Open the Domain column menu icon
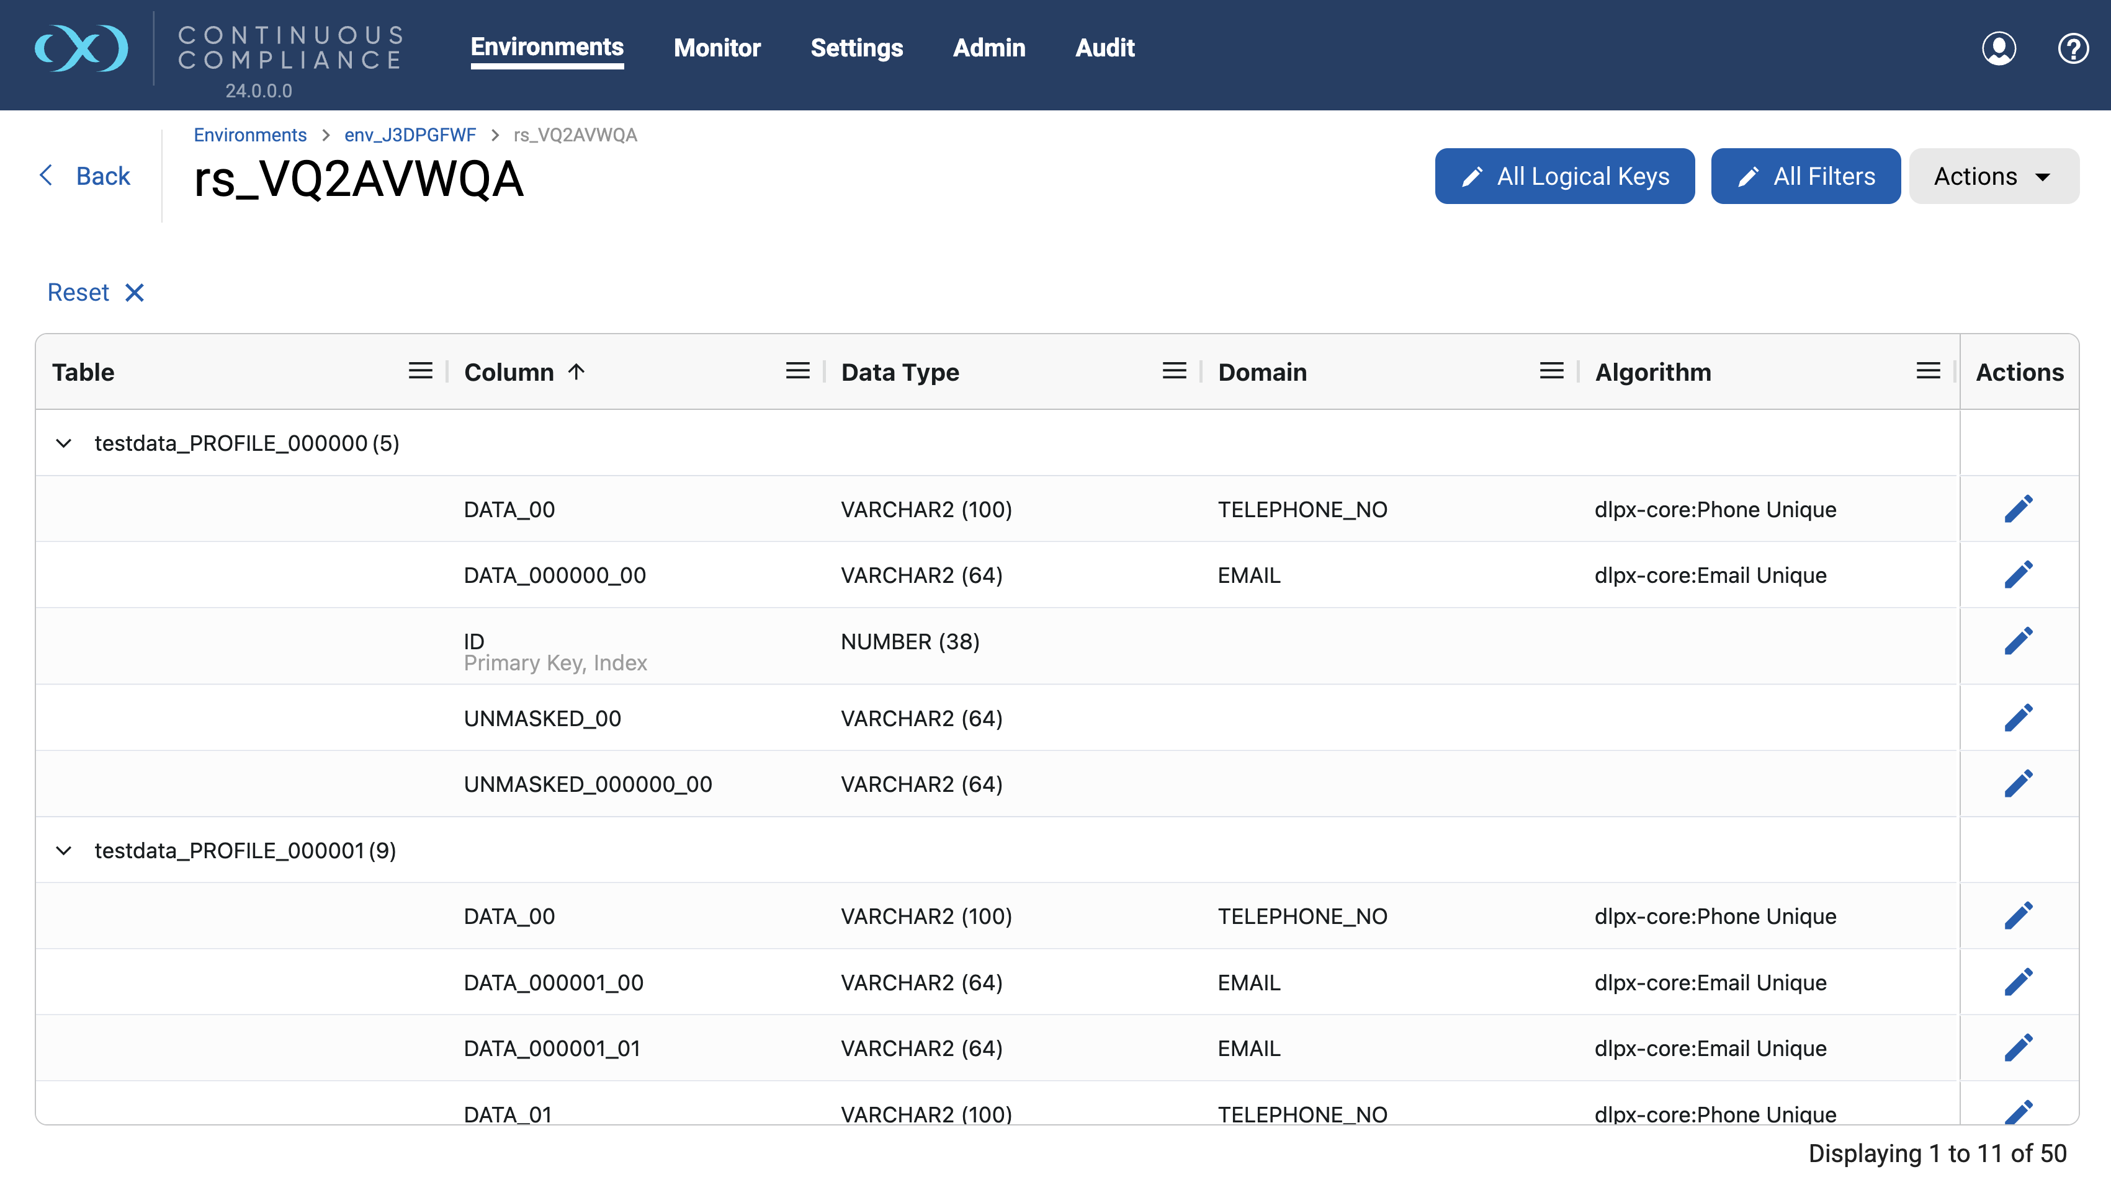 [1551, 371]
